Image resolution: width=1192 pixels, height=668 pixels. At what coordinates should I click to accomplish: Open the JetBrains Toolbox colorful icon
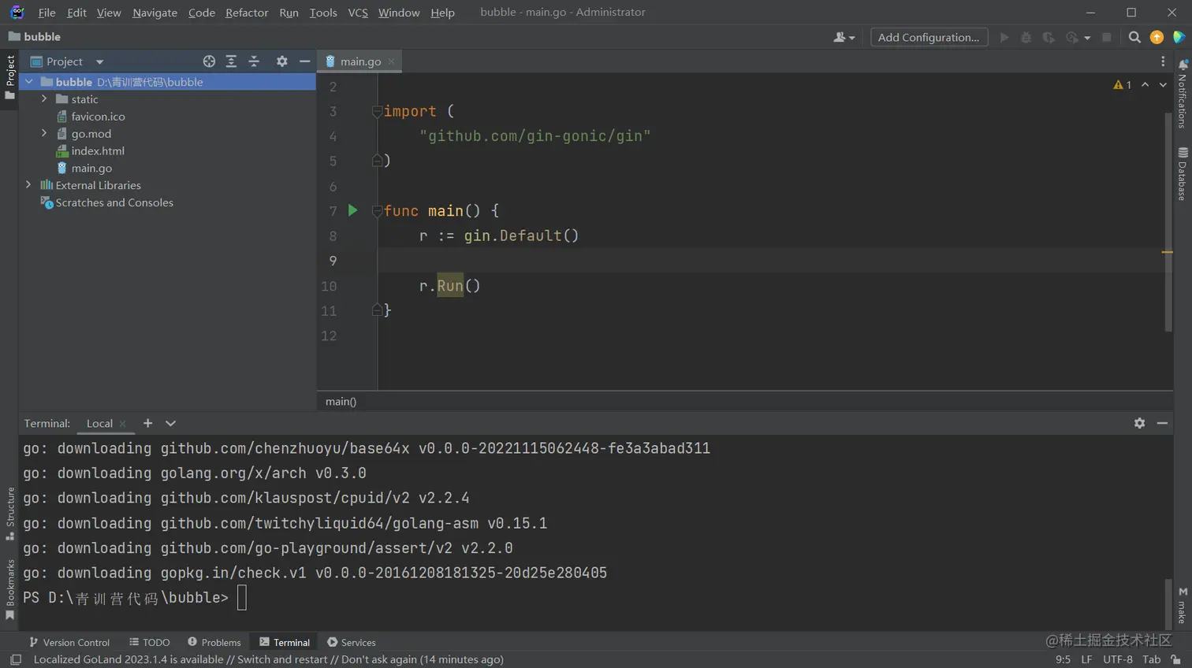(1179, 37)
